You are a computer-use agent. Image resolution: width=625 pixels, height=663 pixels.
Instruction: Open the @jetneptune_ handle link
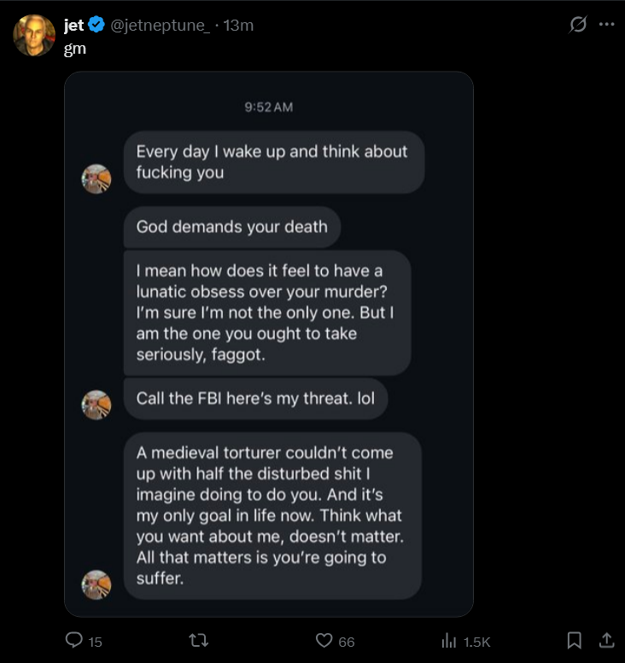(160, 25)
